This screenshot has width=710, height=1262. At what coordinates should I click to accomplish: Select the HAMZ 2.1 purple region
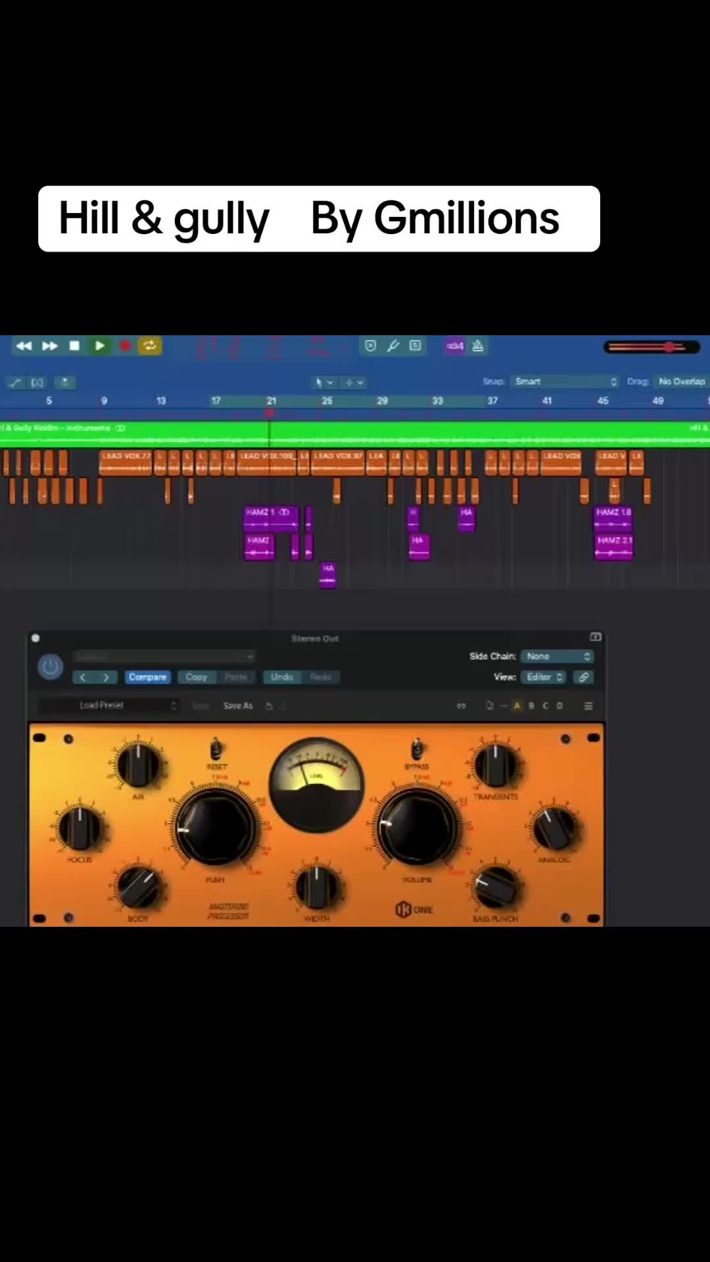tap(614, 546)
